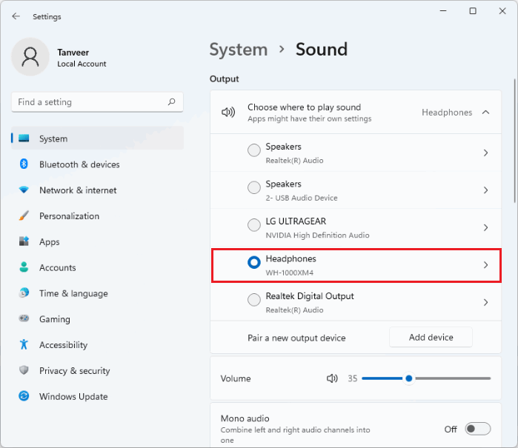Click the Apps might have their own settings text
Image resolution: width=518 pixels, height=448 pixels.
click(310, 118)
